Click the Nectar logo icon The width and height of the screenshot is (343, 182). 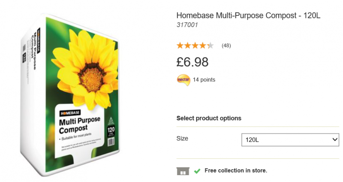coord(183,80)
